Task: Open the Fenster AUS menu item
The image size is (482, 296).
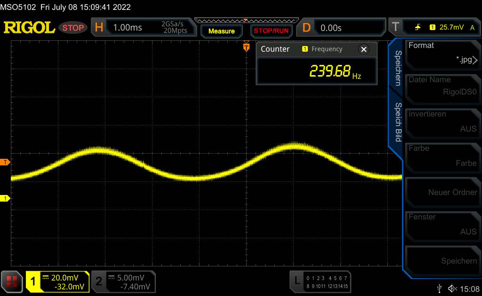Action: [x=442, y=224]
